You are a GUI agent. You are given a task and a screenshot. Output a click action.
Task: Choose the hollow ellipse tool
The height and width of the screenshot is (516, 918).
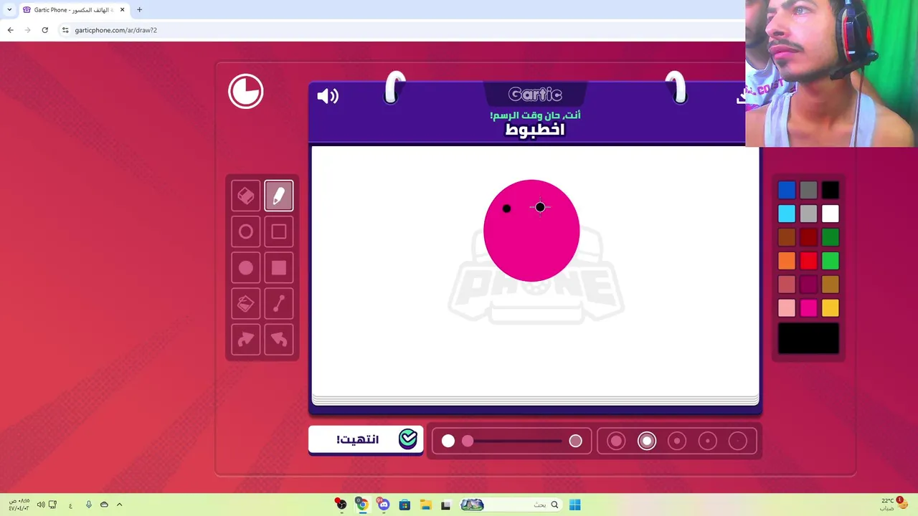click(246, 231)
